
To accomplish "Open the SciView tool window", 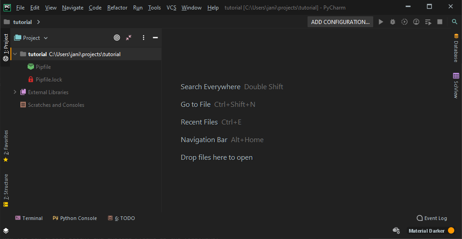I will point(456,86).
